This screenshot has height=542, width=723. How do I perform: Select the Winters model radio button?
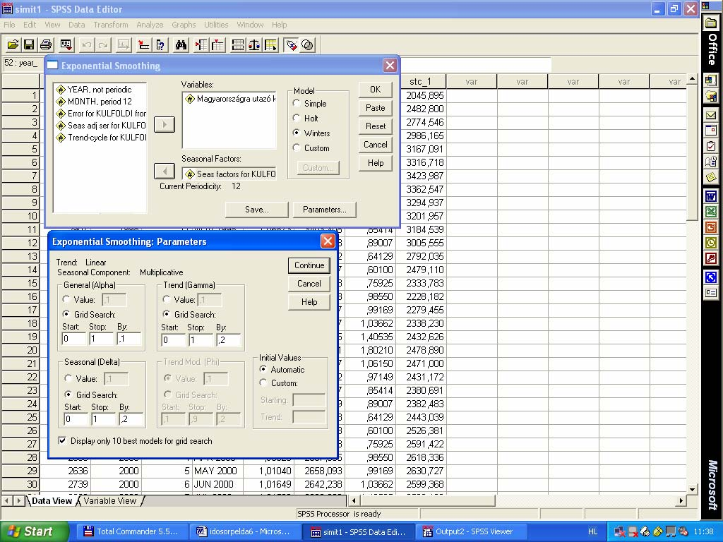pyautogui.click(x=297, y=133)
